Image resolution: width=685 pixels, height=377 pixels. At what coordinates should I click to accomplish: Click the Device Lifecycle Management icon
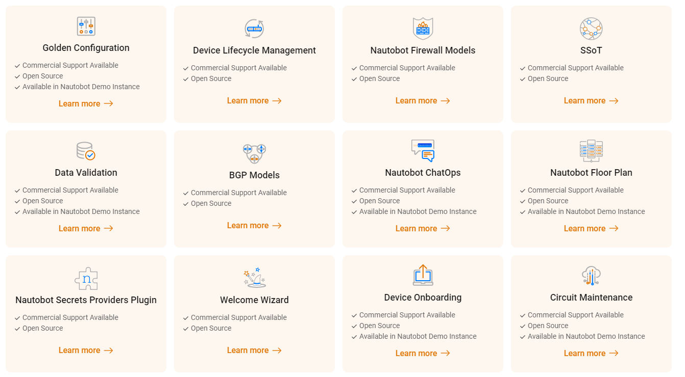[x=254, y=29]
